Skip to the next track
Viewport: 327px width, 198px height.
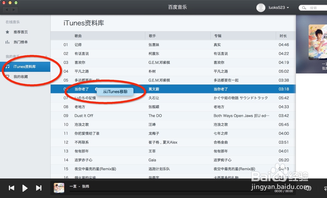[39, 188]
